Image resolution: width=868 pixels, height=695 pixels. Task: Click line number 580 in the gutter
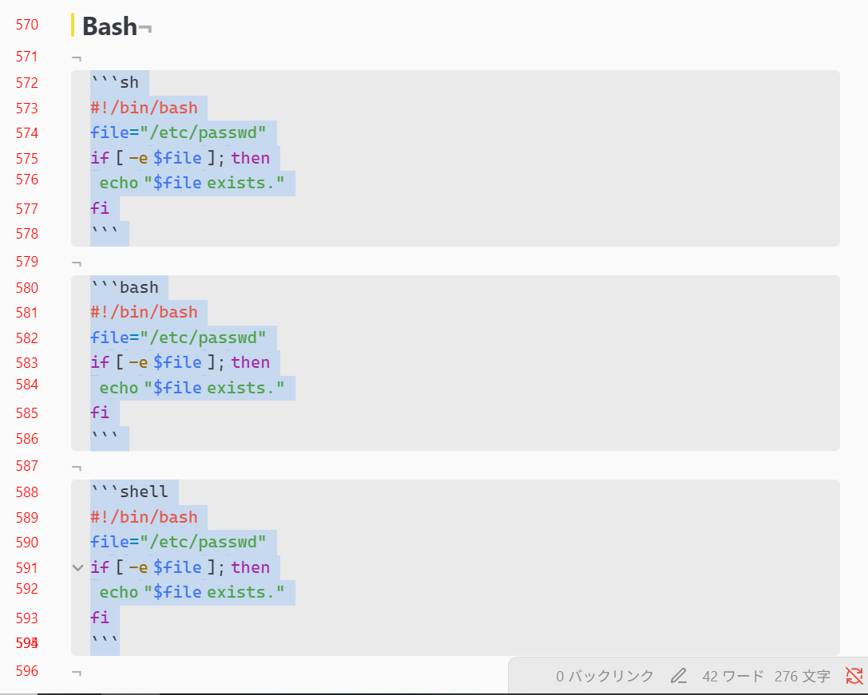tap(27, 288)
